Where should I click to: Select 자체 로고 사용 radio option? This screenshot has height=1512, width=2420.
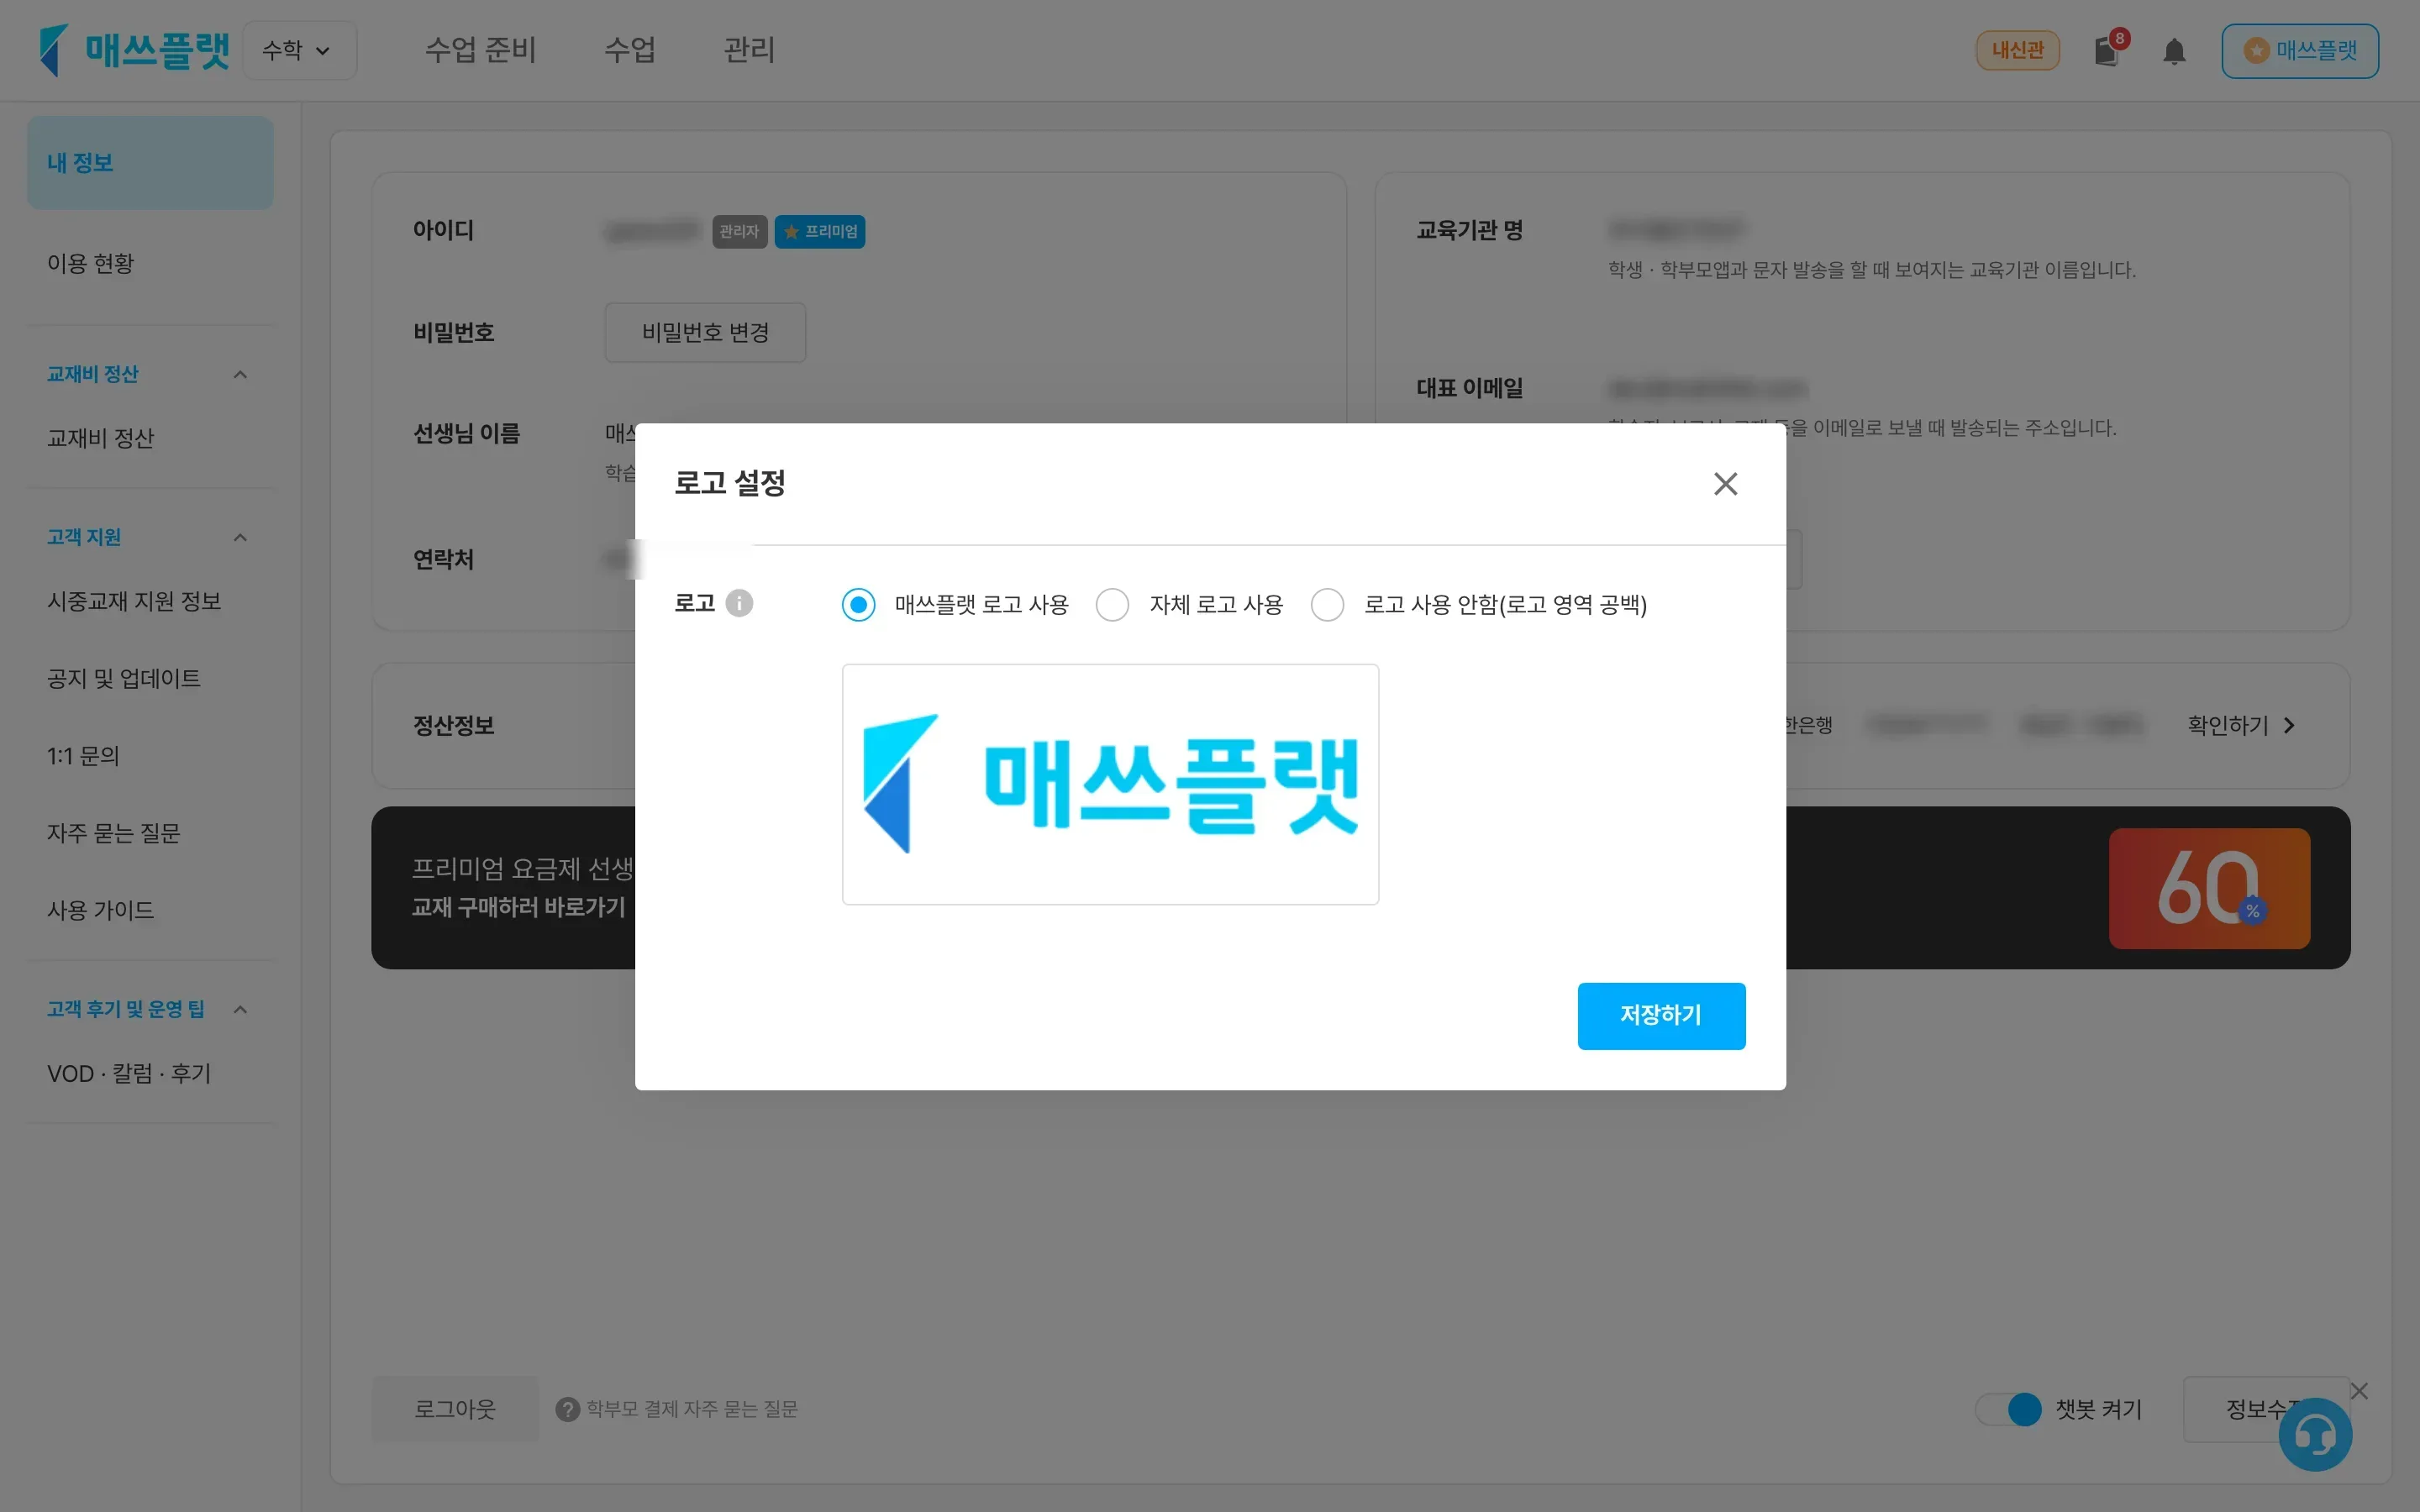1112,604
